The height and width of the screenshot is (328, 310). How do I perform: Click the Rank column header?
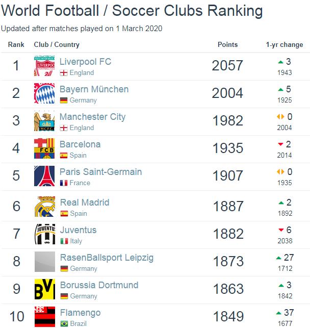pyautogui.click(x=16, y=44)
